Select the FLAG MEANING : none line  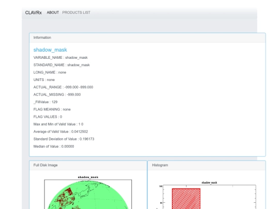[x=52, y=109]
